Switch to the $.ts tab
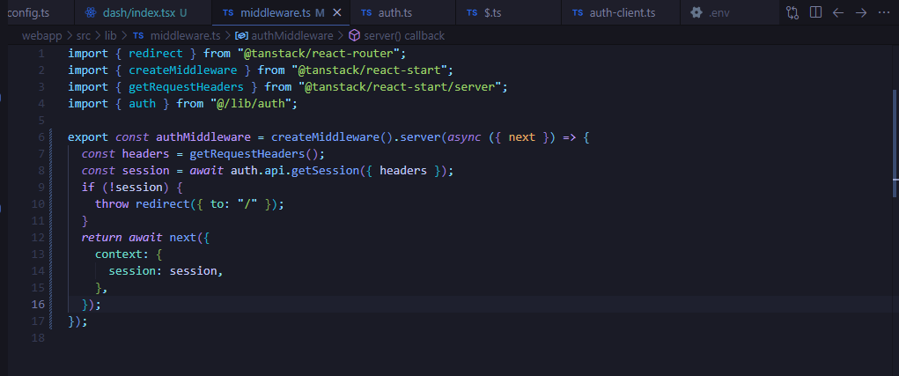Image resolution: width=899 pixels, height=376 pixels. pyautogui.click(x=508, y=12)
